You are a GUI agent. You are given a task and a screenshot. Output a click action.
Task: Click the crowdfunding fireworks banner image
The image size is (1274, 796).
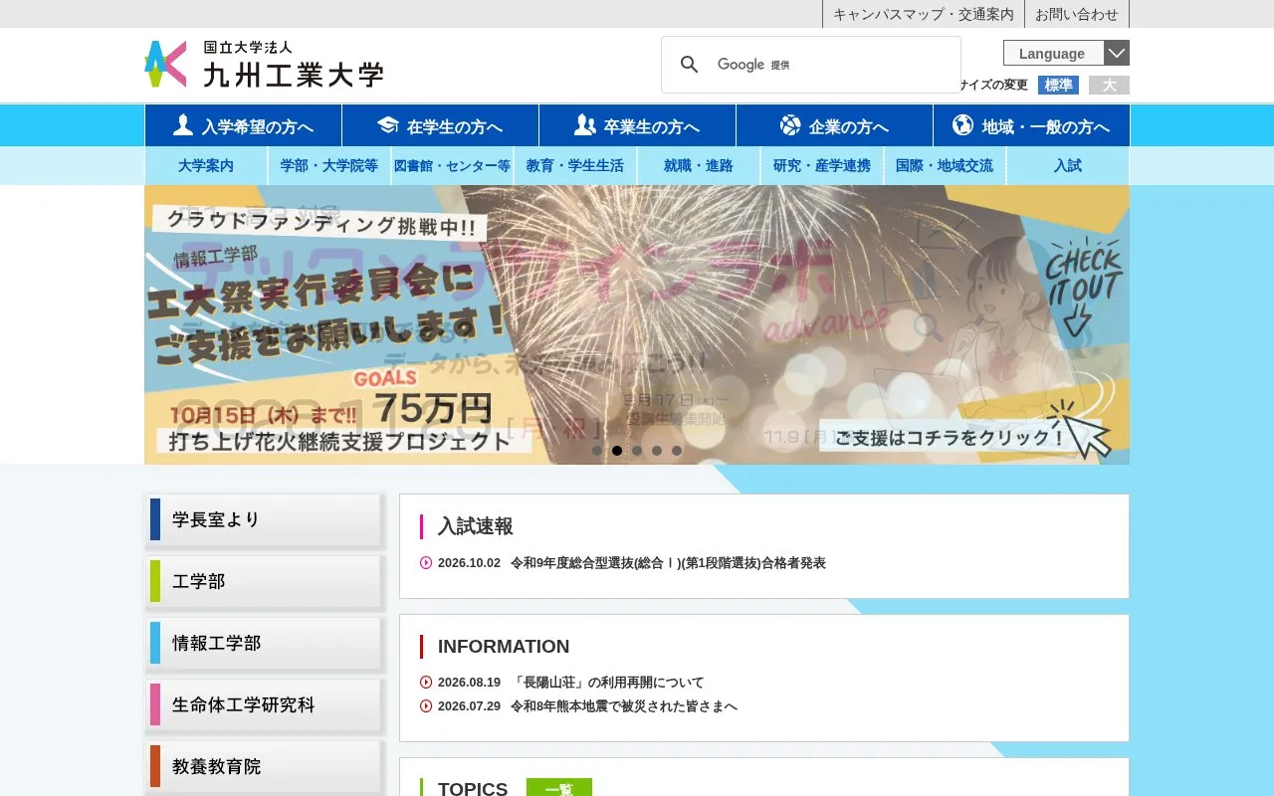pyautogui.click(x=637, y=324)
